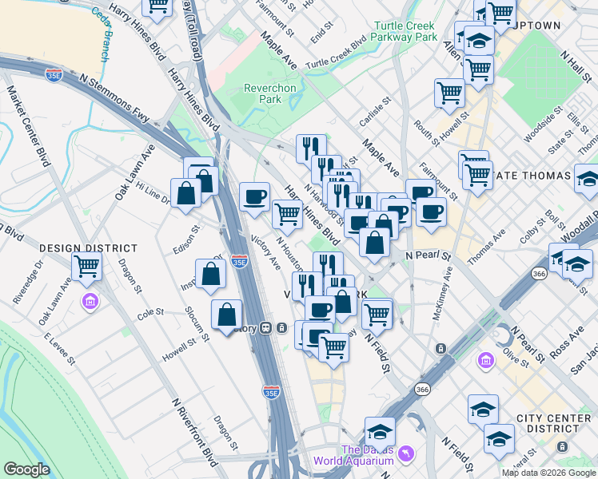Click the restaurant marker south of Reverchon Park
Screen dimensions: 598x479
point(311,148)
